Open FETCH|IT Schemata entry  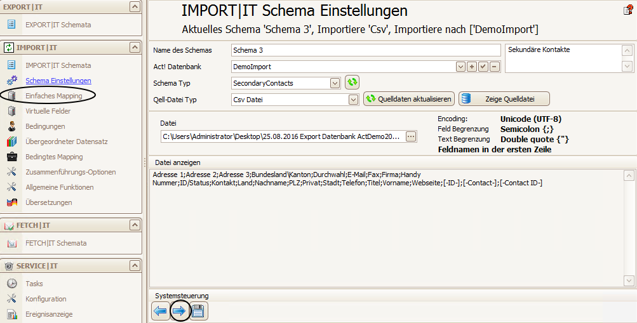point(56,243)
